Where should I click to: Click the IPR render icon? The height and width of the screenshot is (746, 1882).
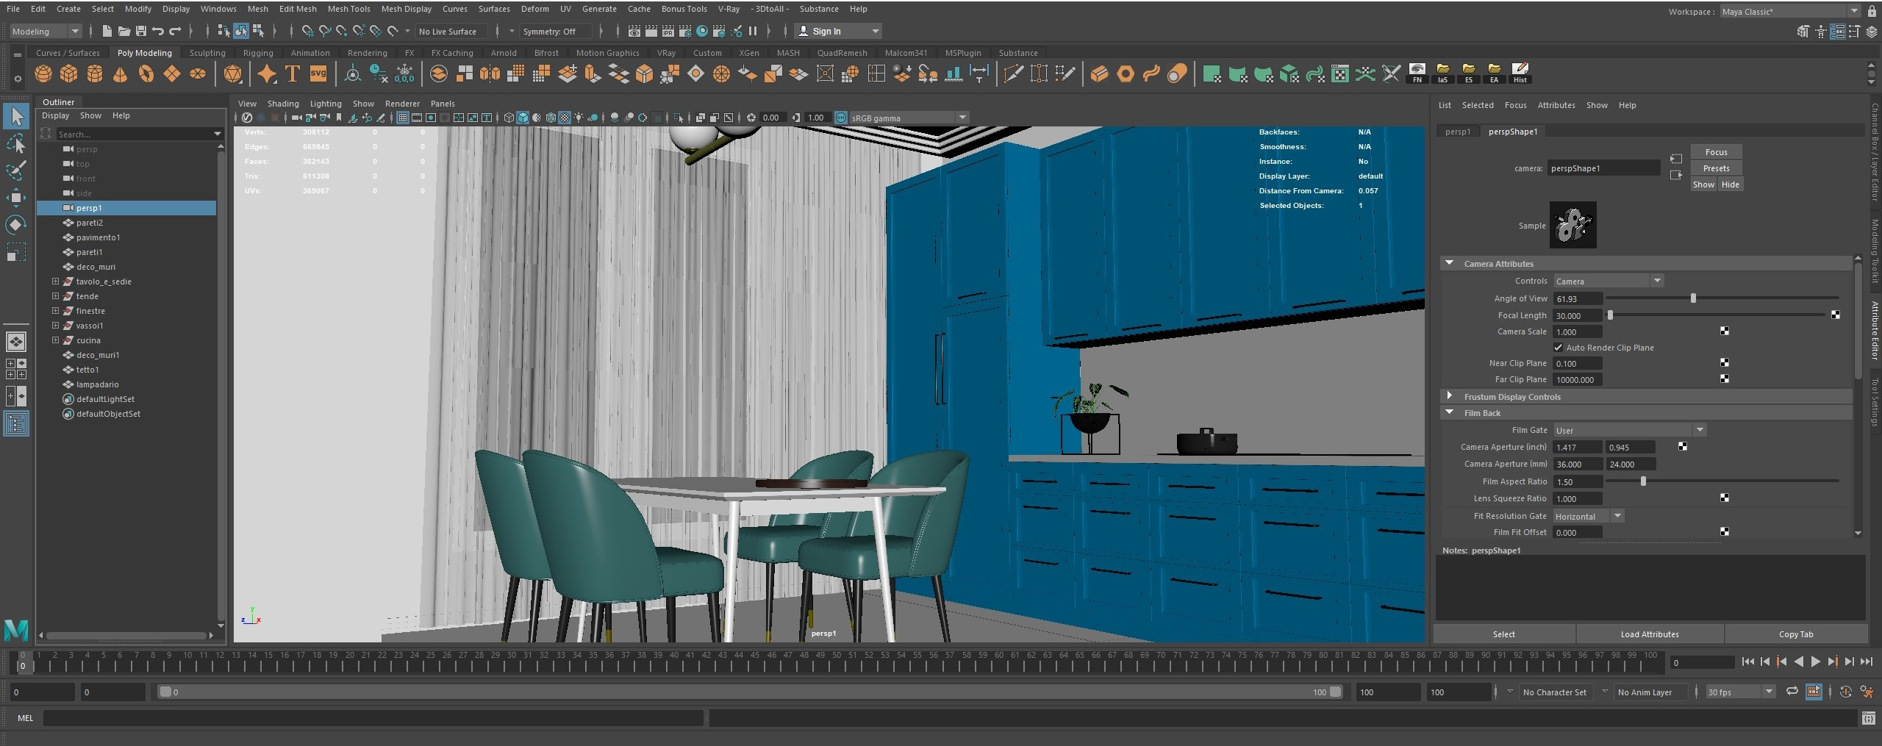[668, 31]
